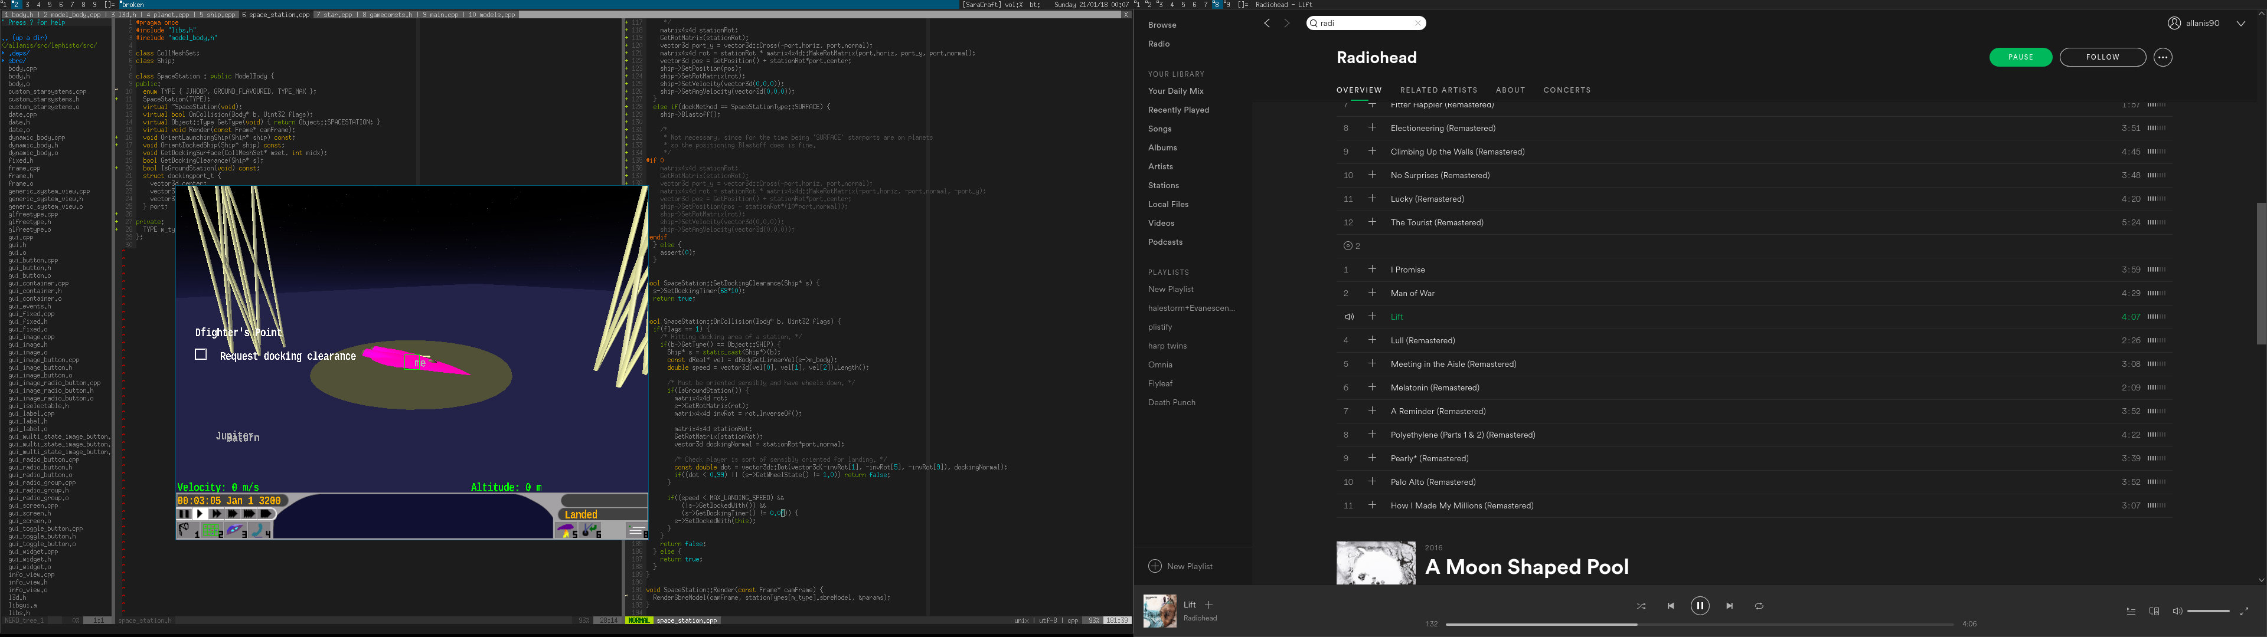Screen dimensions: 2267x637
Task: Check the Request docking clearance box
Action: pyautogui.click(x=201, y=354)
